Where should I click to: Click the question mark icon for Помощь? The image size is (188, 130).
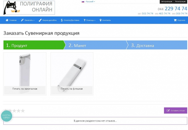point(85,20)
